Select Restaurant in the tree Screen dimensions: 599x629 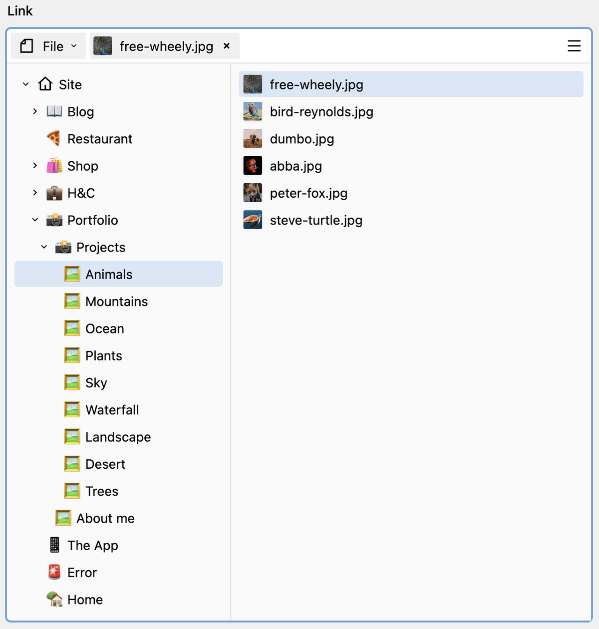click(x=119, y=139)
